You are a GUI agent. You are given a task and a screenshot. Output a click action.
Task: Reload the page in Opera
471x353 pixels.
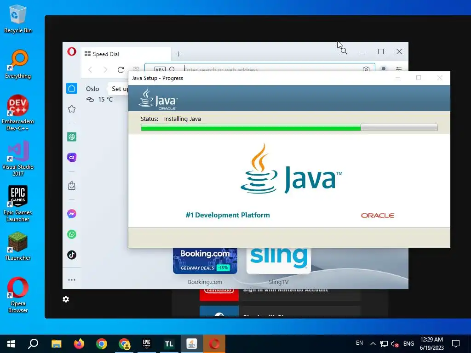pyautogui.click(x=121, y=70)
